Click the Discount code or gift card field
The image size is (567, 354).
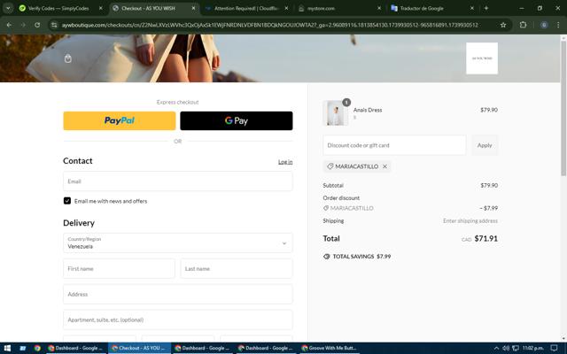point(394,145)
